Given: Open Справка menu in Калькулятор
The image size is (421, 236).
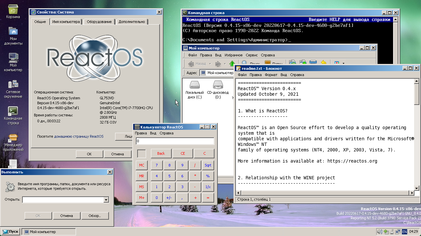Looking at the screenshot, I should (x=166, y=133).
